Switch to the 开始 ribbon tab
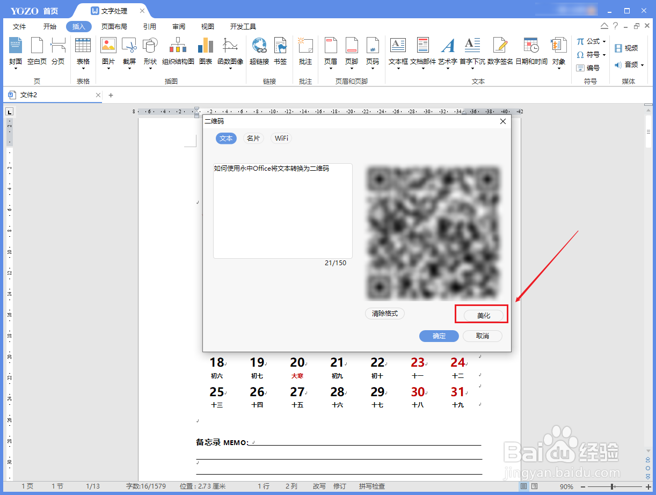Viewport: 656px width, 495px height. (50, 27)
